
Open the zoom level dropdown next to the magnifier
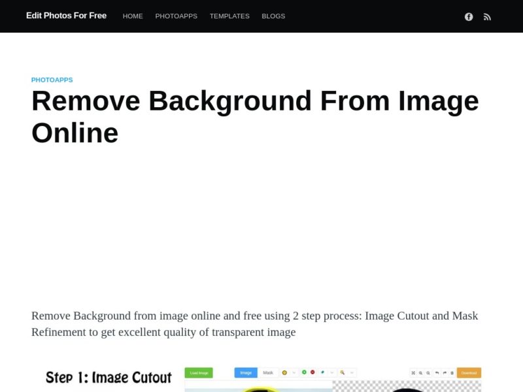352,372
